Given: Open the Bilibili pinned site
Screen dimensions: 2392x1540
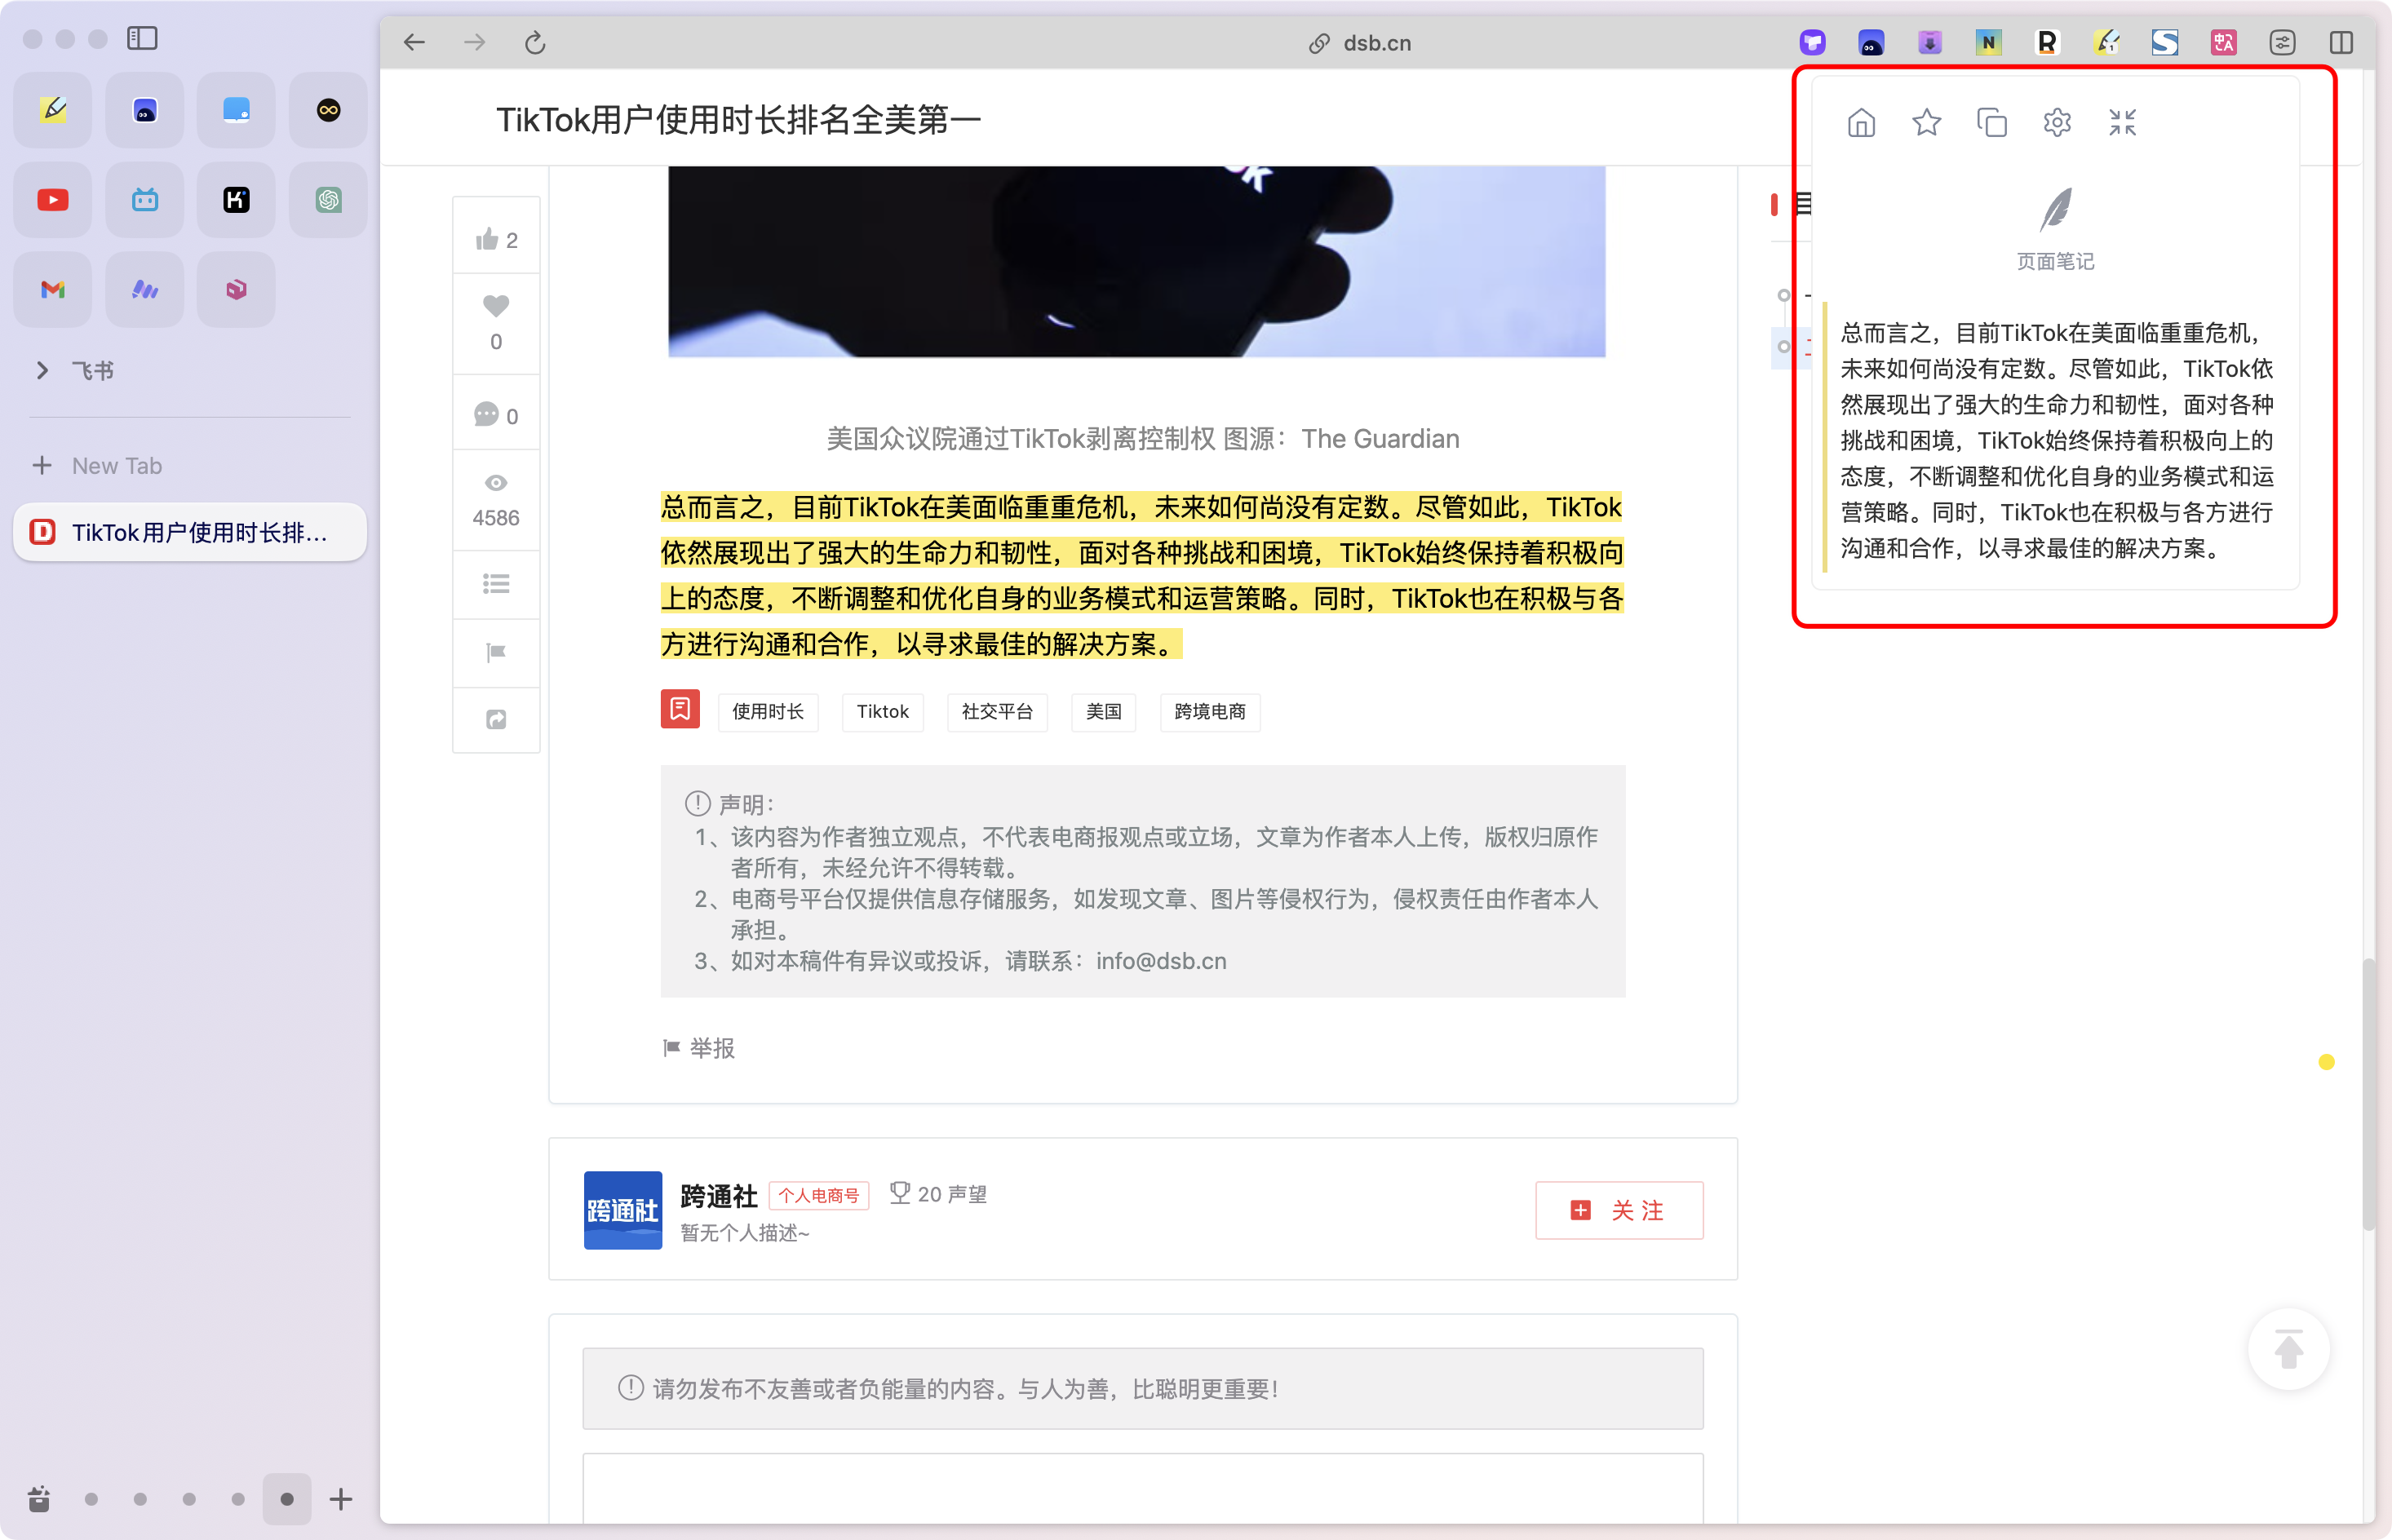Looking at the screenshot, I should (x=145, y=200).
